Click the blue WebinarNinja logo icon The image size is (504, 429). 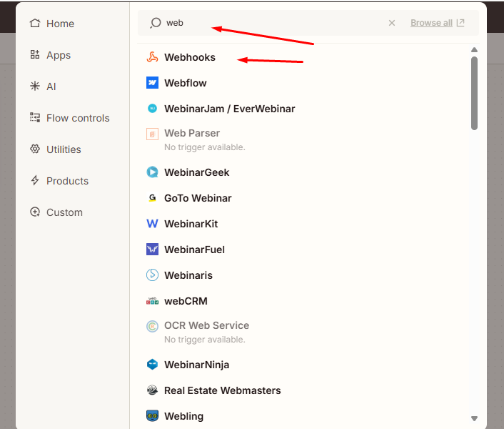(x=152, y=365)
